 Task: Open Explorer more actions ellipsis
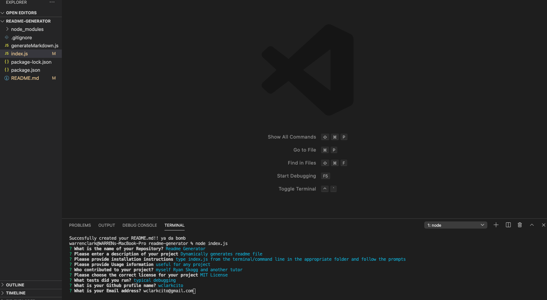[52, 2]
